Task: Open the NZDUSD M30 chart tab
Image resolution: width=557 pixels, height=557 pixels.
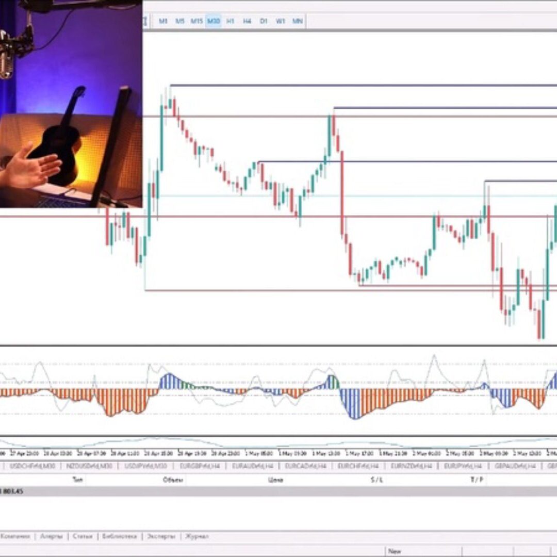Action: click(89, 466)
